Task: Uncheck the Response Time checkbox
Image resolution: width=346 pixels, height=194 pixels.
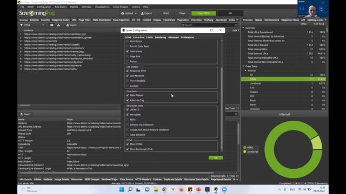Action: tap(128, 71)
